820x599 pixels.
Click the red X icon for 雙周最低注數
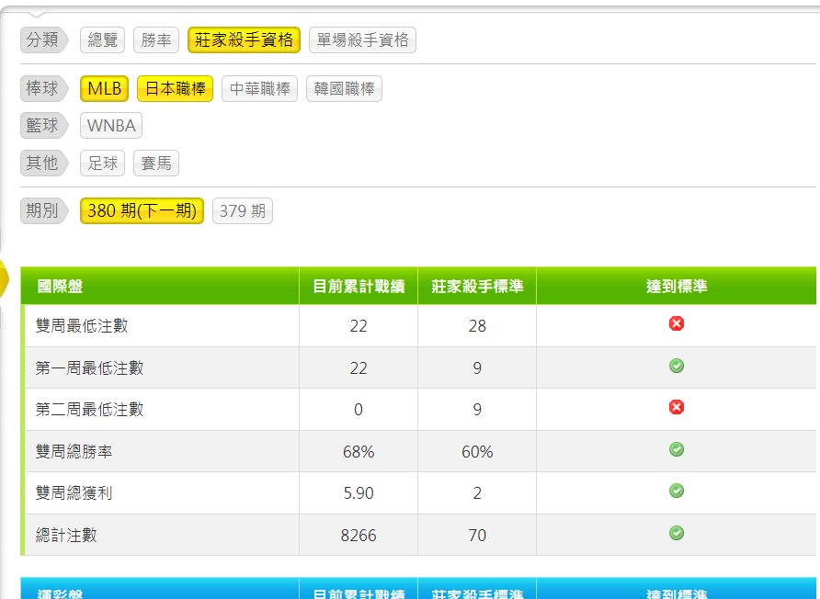point(677,324)
